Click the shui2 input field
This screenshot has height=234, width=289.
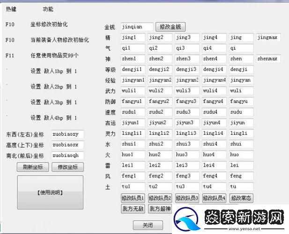[x=160, y=144]
